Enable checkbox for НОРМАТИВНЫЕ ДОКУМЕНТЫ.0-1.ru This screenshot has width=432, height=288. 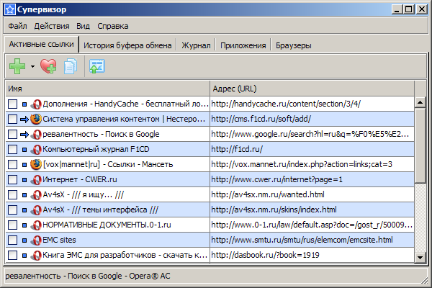12,225
